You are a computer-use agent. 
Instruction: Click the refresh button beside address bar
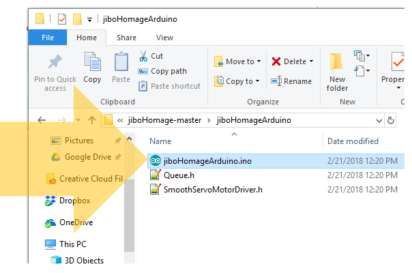(391, 120)
